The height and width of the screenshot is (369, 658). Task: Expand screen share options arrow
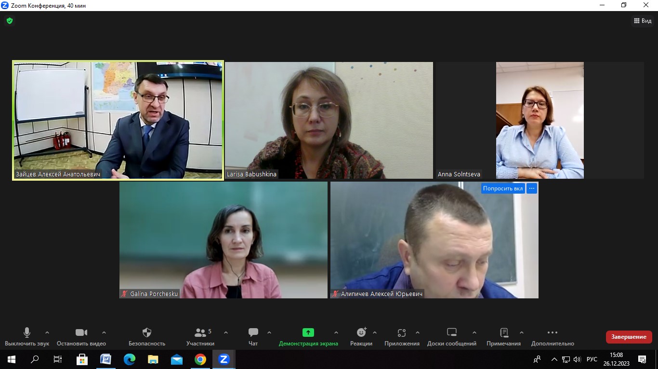pos(336,332)
